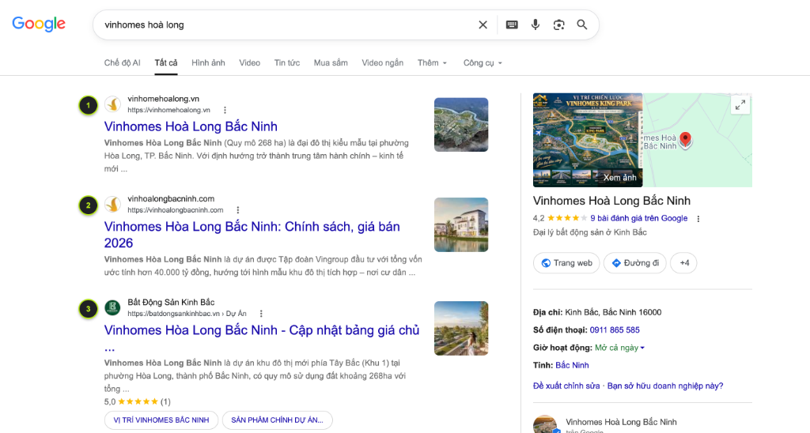This screenshot has width=810, height=433.
Task: Click the Trang web button
Action: pos(566,263)
